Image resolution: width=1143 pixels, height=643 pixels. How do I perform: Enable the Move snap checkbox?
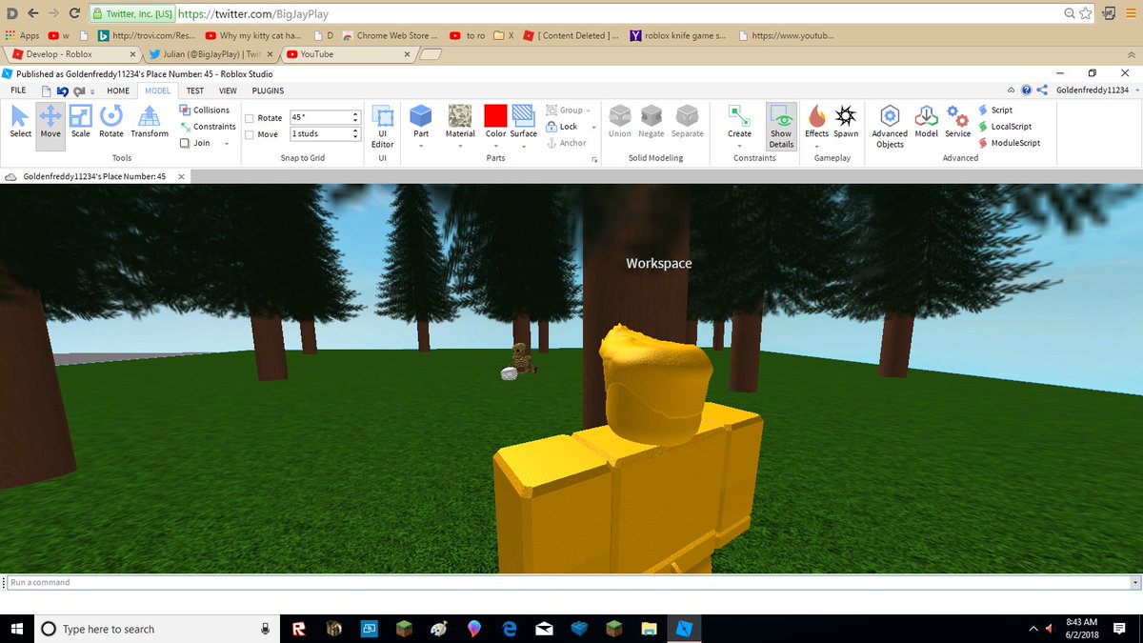pos(250,134)
